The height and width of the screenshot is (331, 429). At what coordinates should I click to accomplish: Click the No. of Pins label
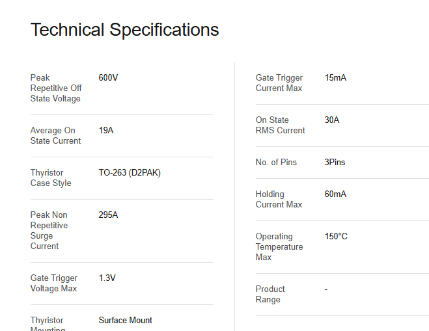[x=276, y=162]
